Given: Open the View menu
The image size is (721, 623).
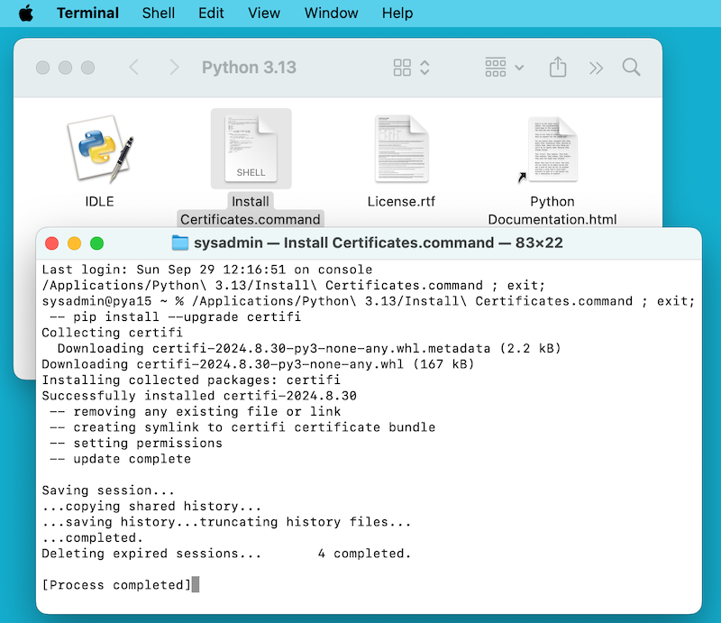Looking at the screenshot, I should tap(264, 13).
